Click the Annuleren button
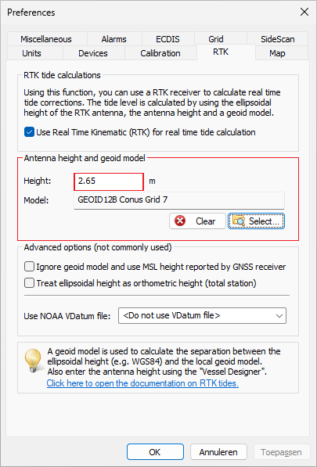 coord(218,452)
